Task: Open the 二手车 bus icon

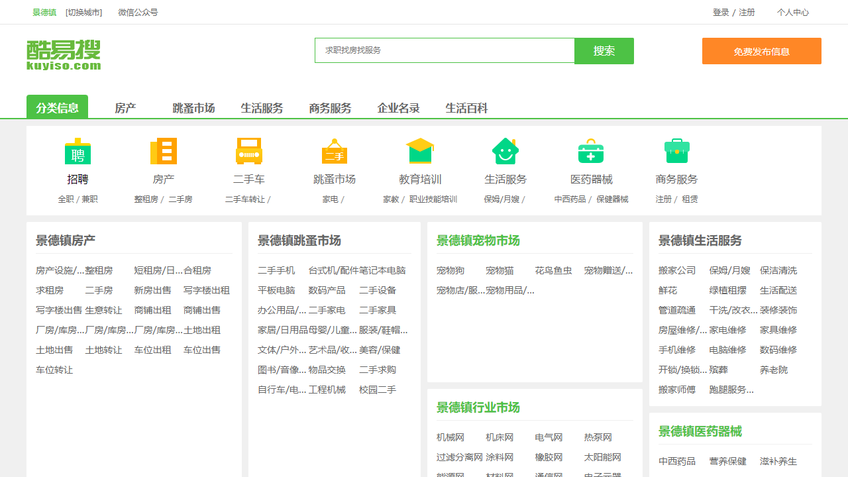Action: [248, 151]
